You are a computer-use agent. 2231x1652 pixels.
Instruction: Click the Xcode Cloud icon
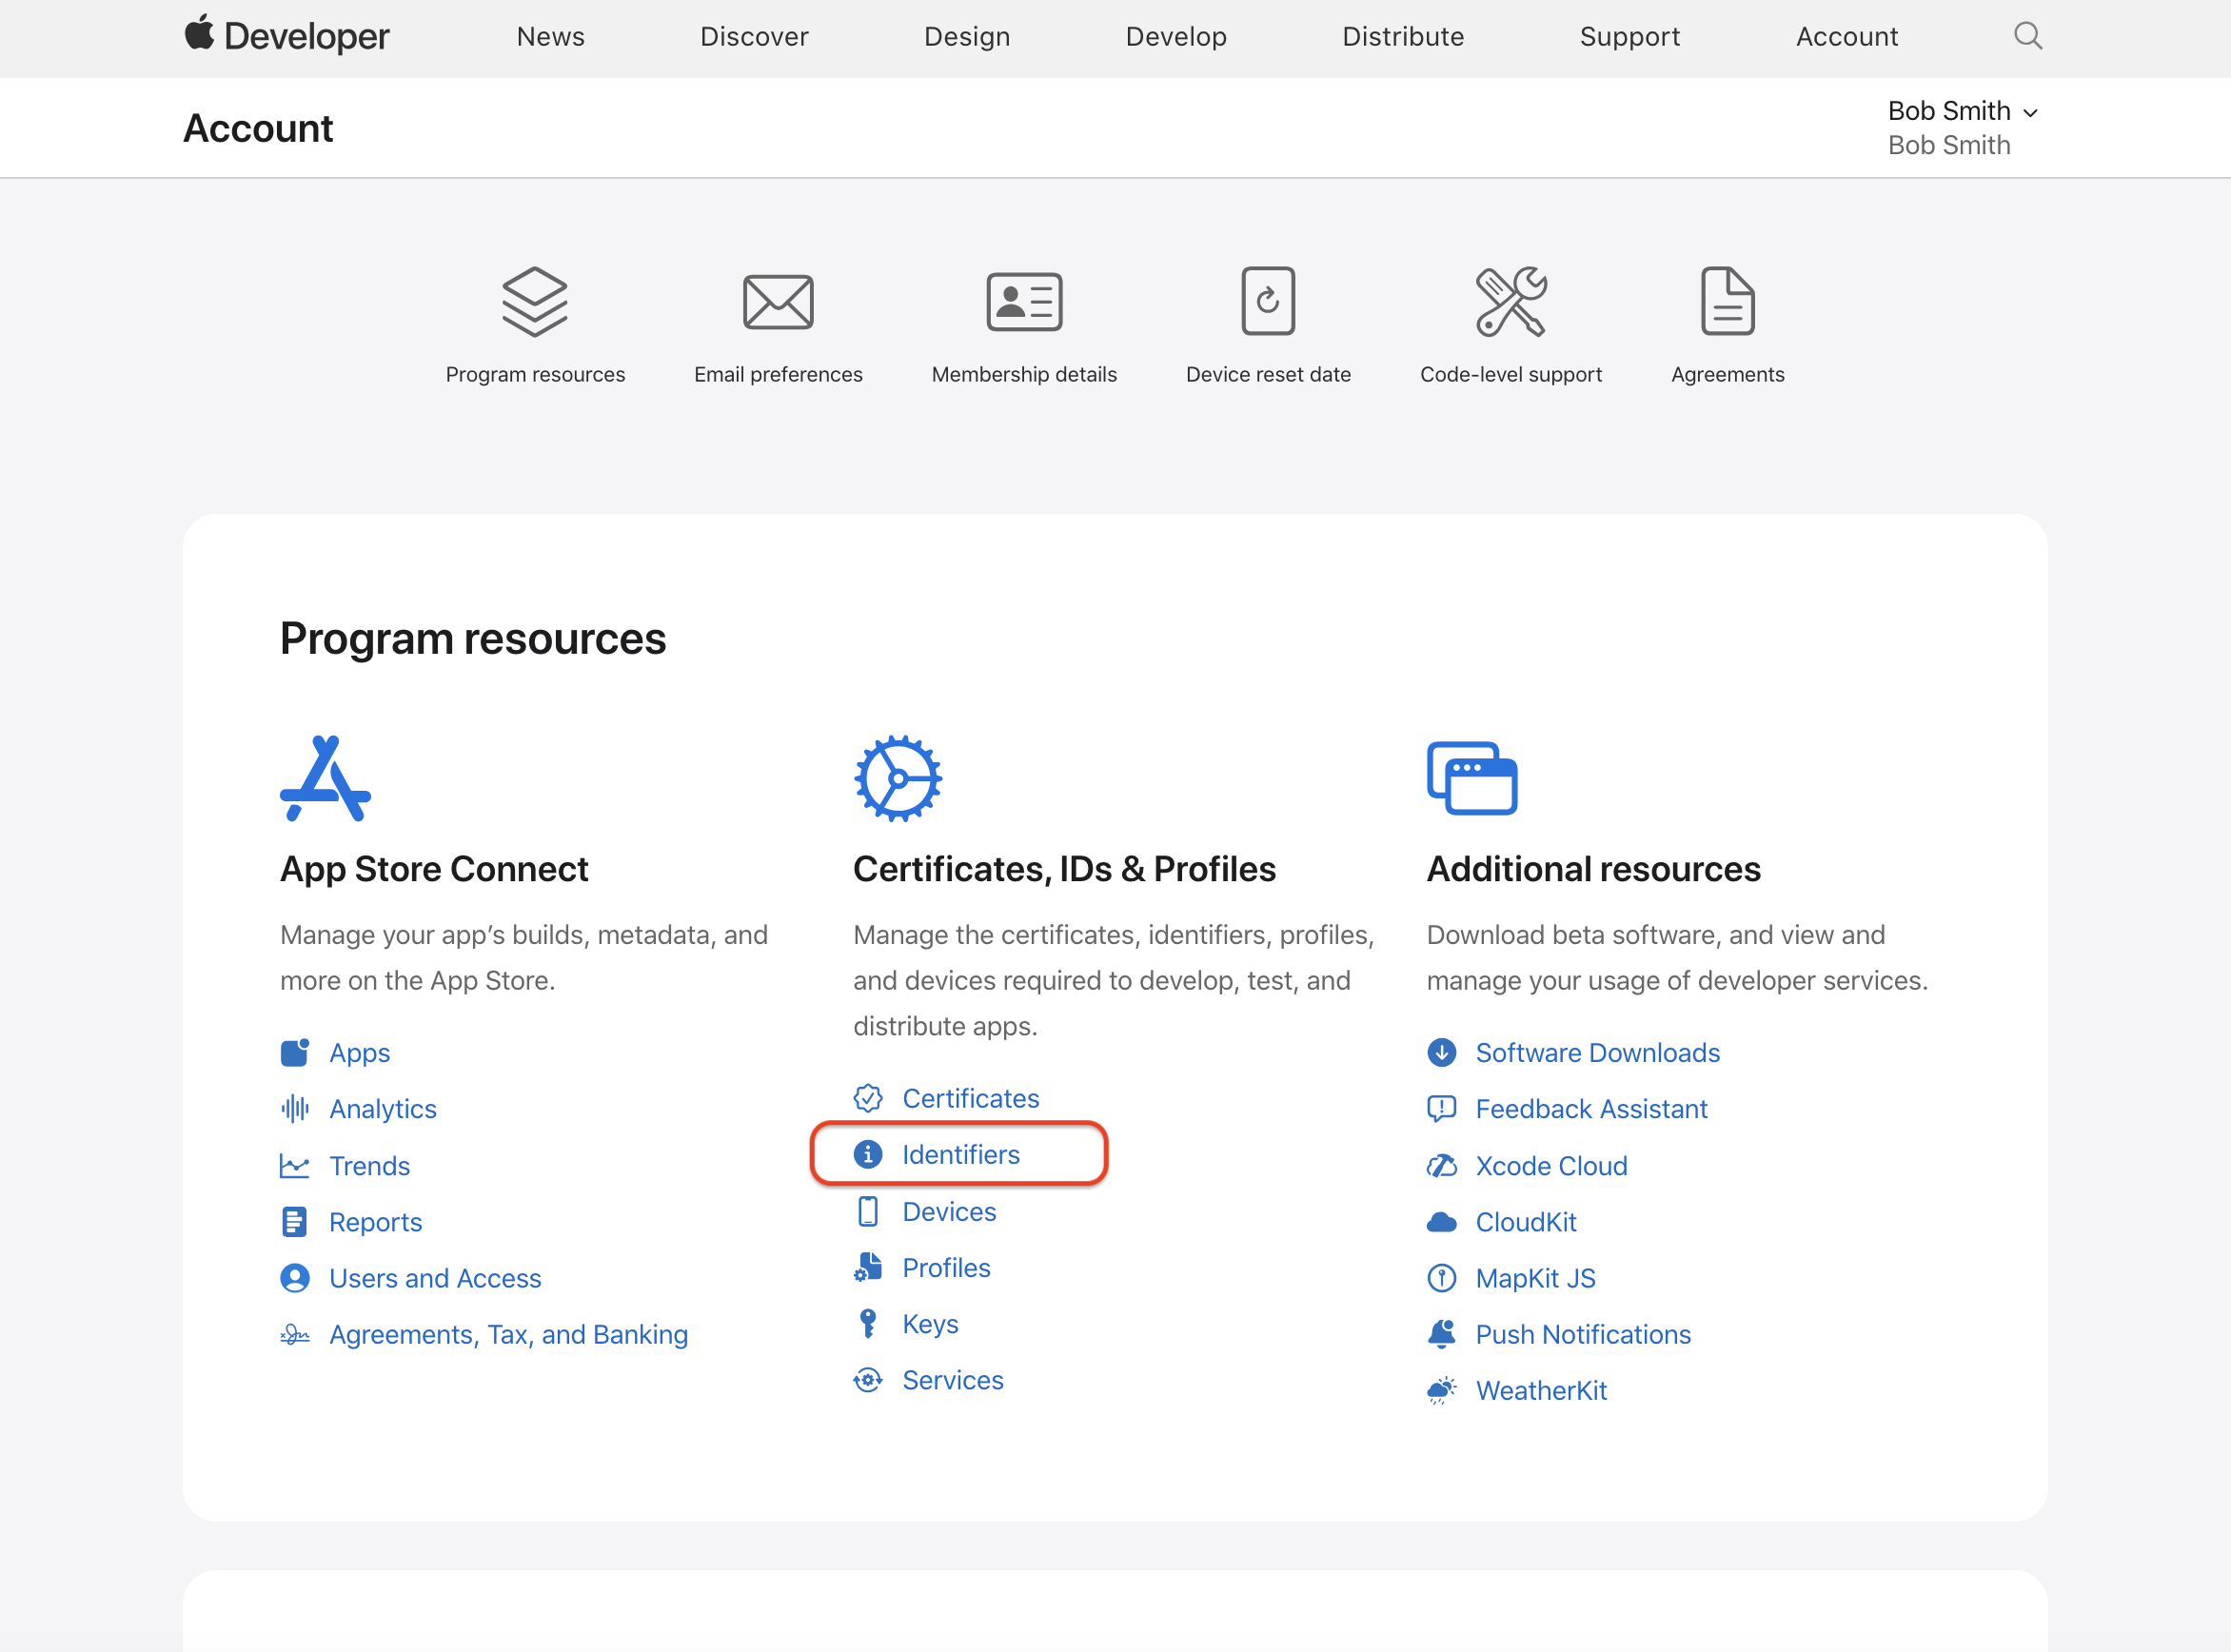tap(1442, 1166)
